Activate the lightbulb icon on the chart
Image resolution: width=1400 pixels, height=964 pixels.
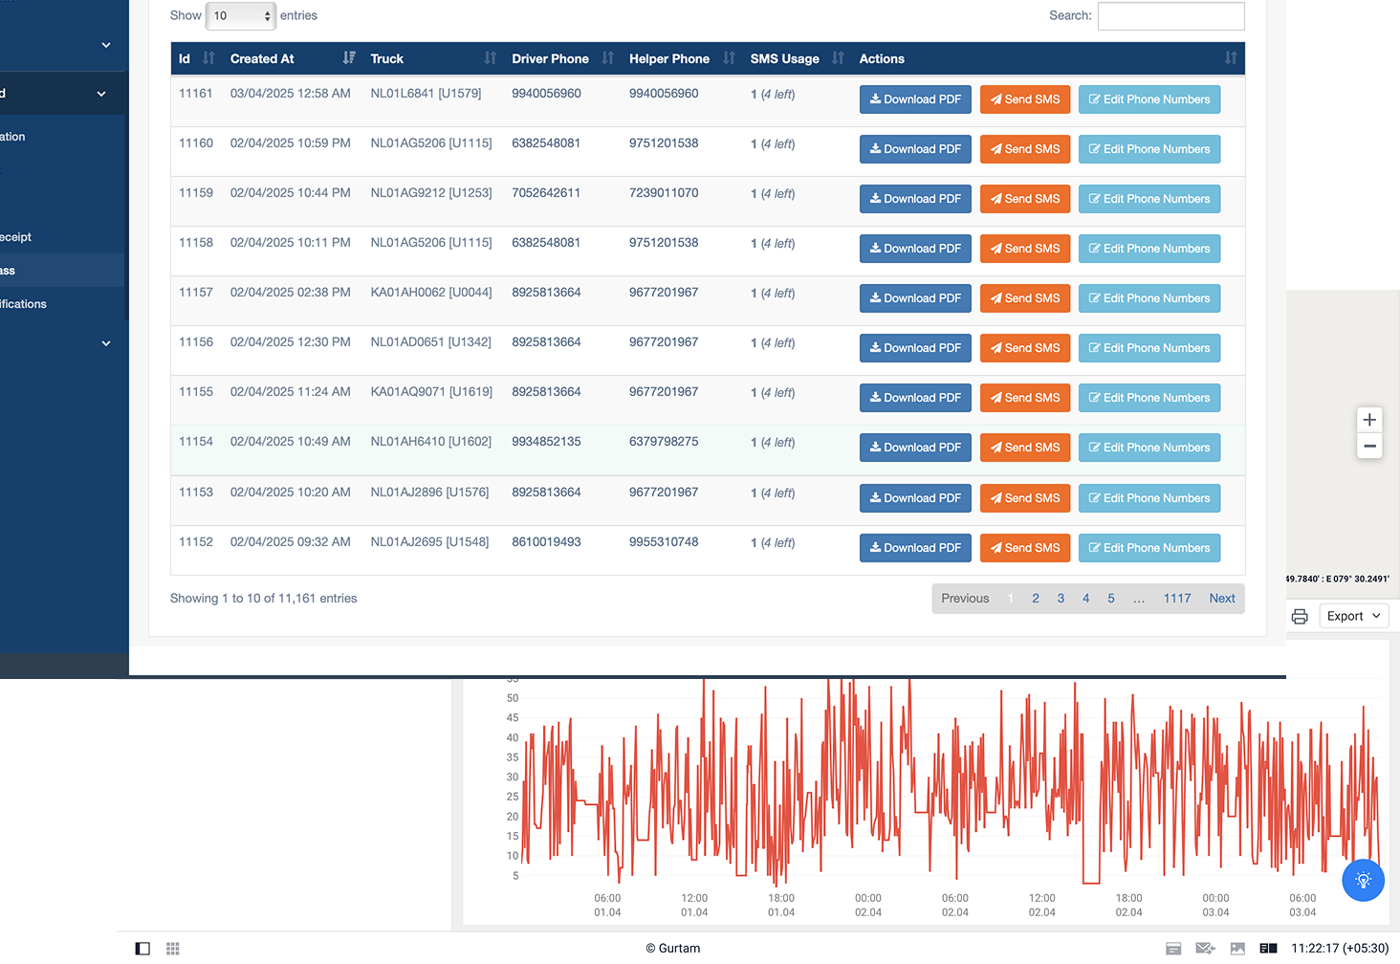pos(1363,880)
